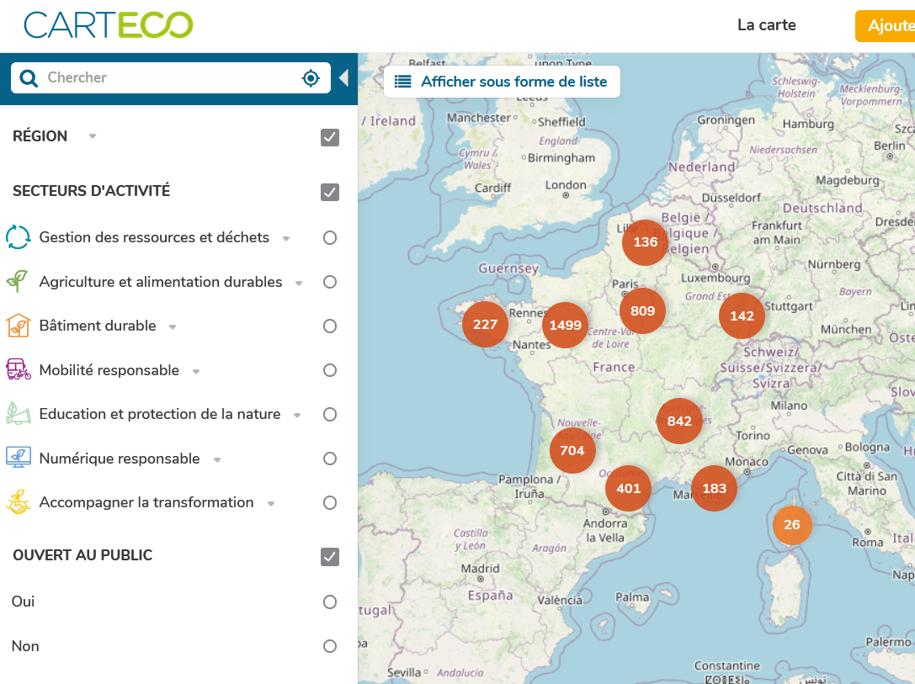
Task: Select the Oui radio button
Action: (330, 602)
